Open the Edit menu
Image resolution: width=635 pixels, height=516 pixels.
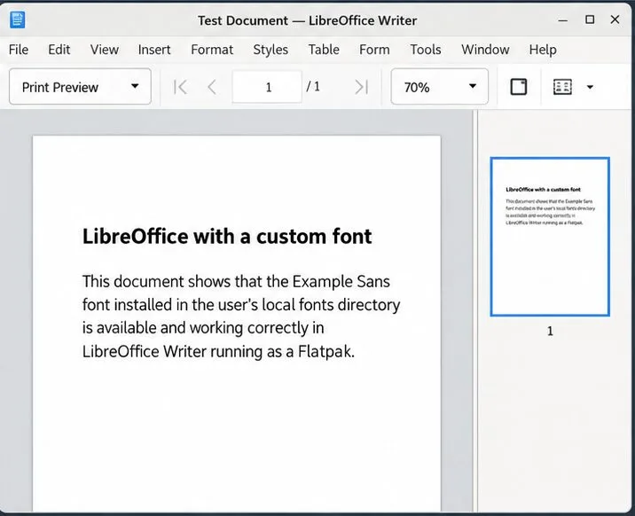59,50
